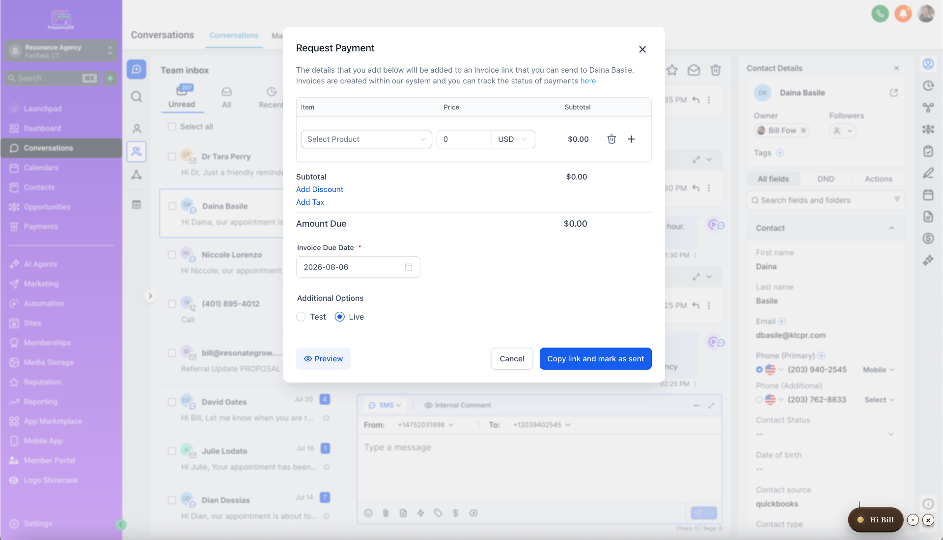Open contact in new window icon
943x540 pixels.
[x=894, y=92]
